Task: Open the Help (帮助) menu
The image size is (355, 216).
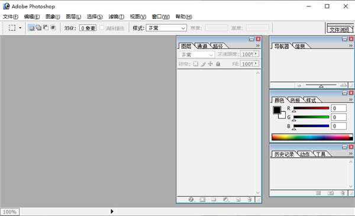Action: pyautogui.click(x=183, y=17)
